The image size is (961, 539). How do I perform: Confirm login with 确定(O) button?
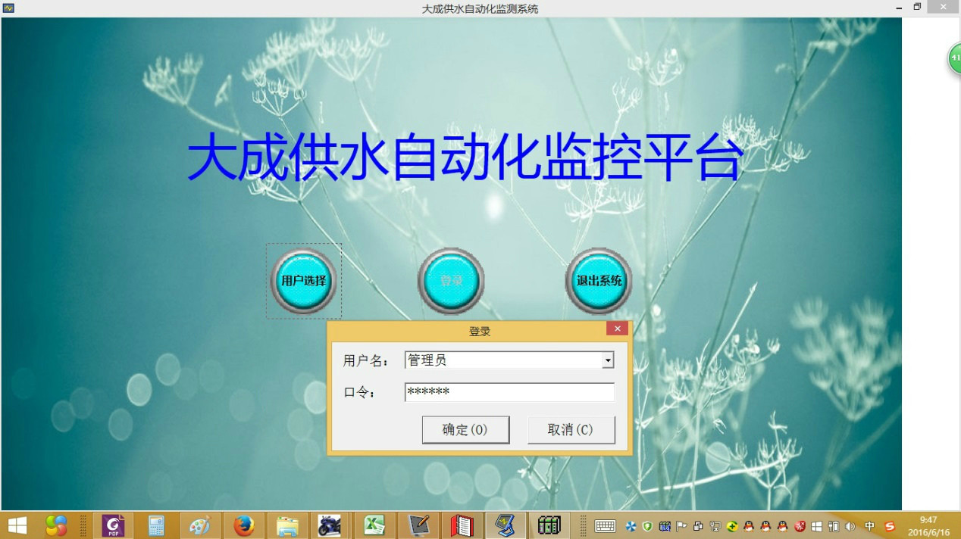pos(465,430)
